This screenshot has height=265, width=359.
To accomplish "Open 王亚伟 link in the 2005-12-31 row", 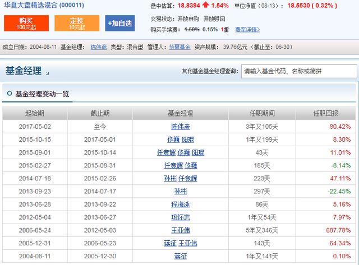I will click(188, 243).
